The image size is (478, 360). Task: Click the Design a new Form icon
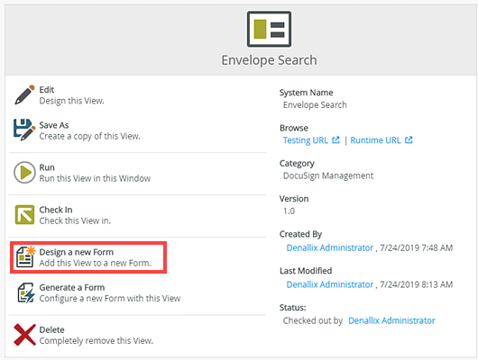pos(25,256)
